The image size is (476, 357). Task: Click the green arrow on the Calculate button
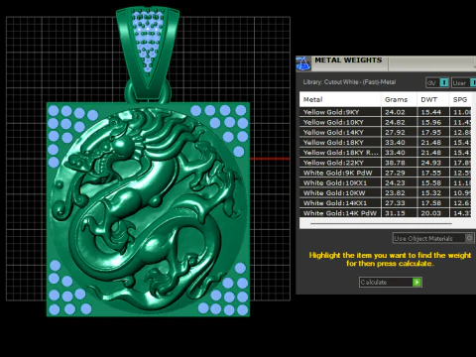(416, 283)
